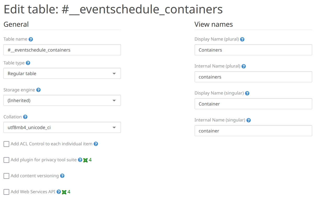Click the help icon beside Collation
314x199 pixels.
click(25, 117)
